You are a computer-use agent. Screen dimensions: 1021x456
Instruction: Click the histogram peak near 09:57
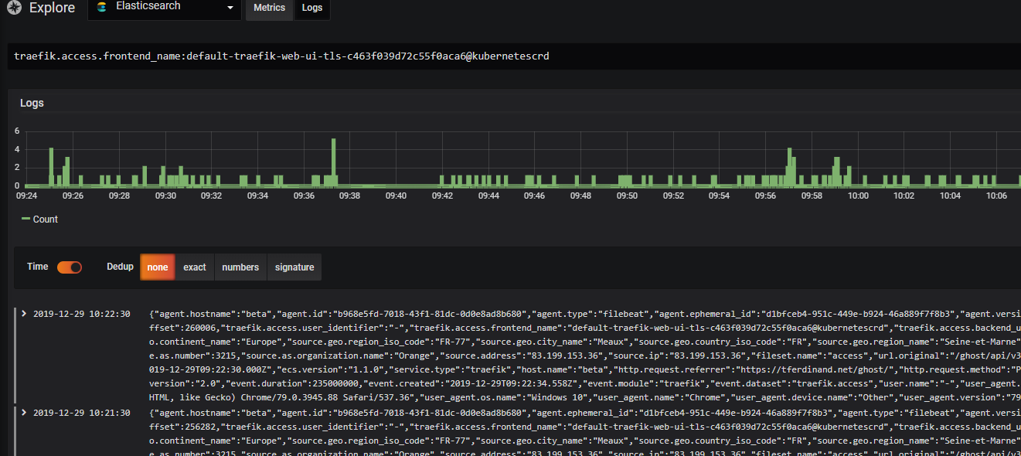[790, 167]
